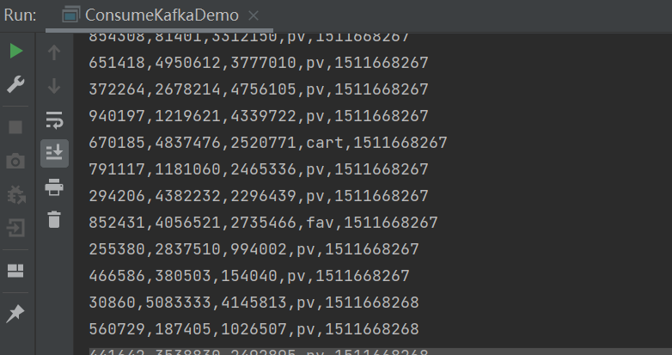Viewport: 672px width, 355px height.
Task: Click the up arrow stack trace icon
Action: pos(54,52)
